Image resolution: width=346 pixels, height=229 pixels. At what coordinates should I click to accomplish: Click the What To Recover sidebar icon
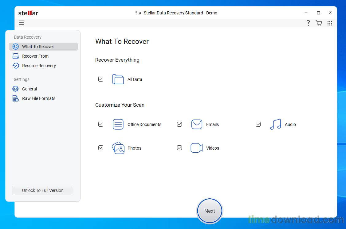tap(16, 47)
